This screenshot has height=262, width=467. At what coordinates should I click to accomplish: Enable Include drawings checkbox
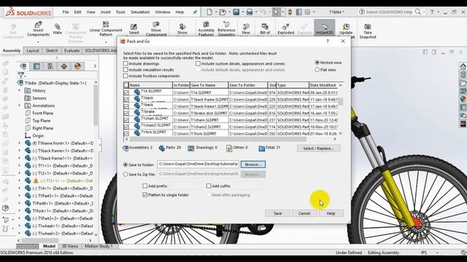coord(126,63)
